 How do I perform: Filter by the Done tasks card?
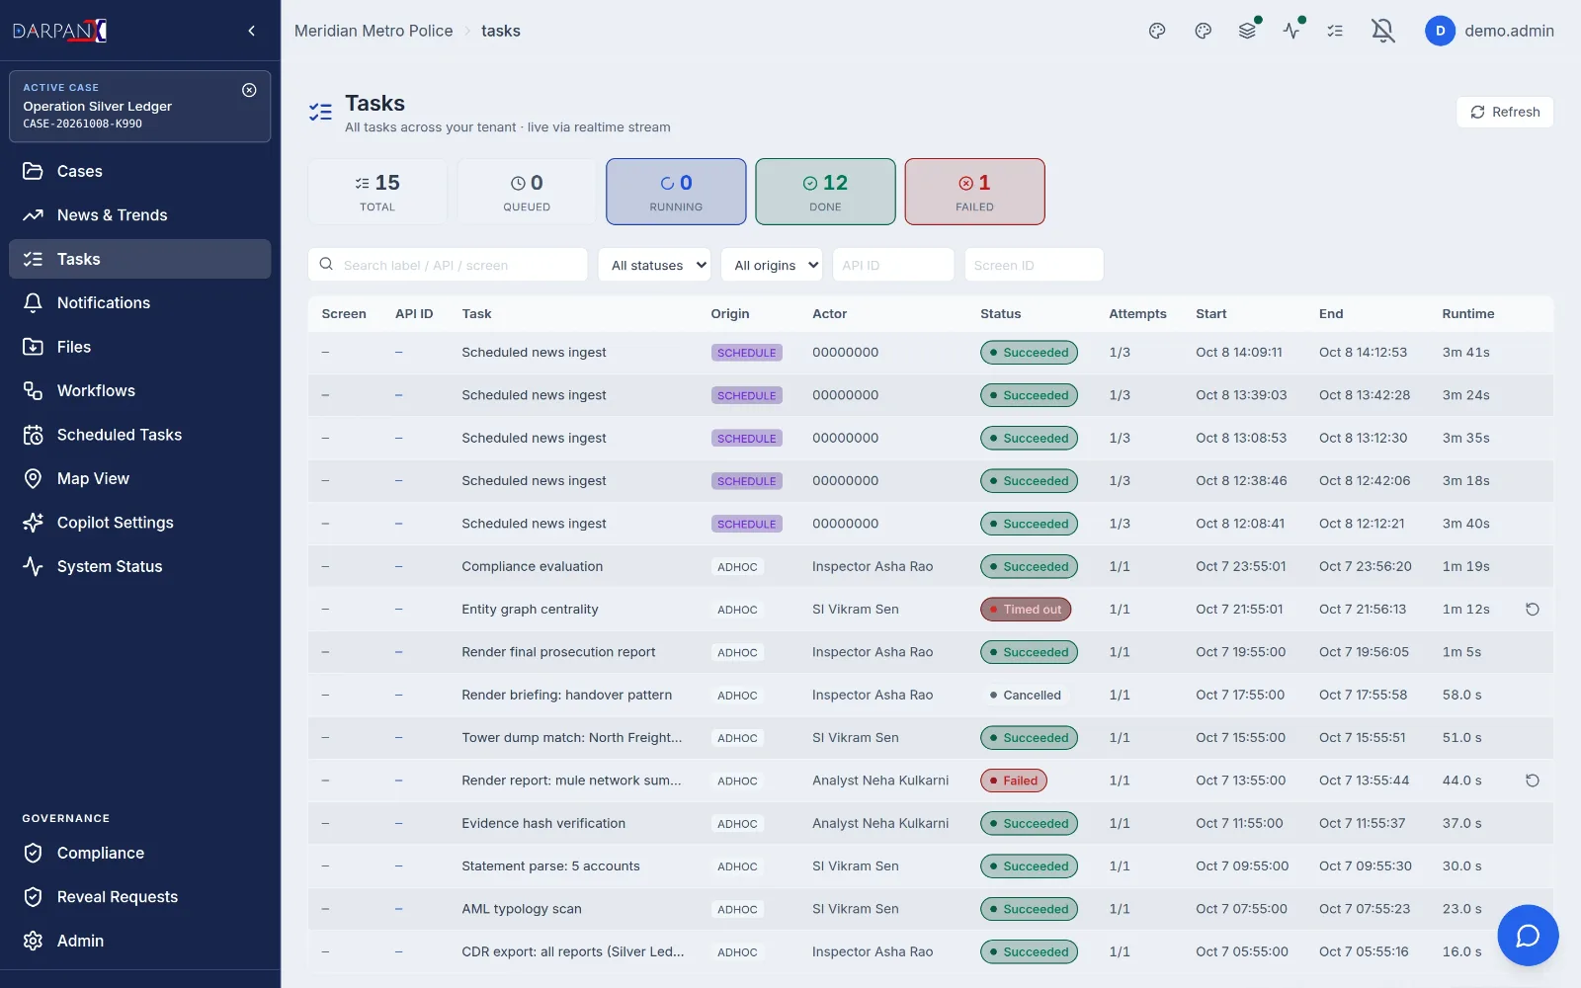pyautogui.click(x=825, y=192)
